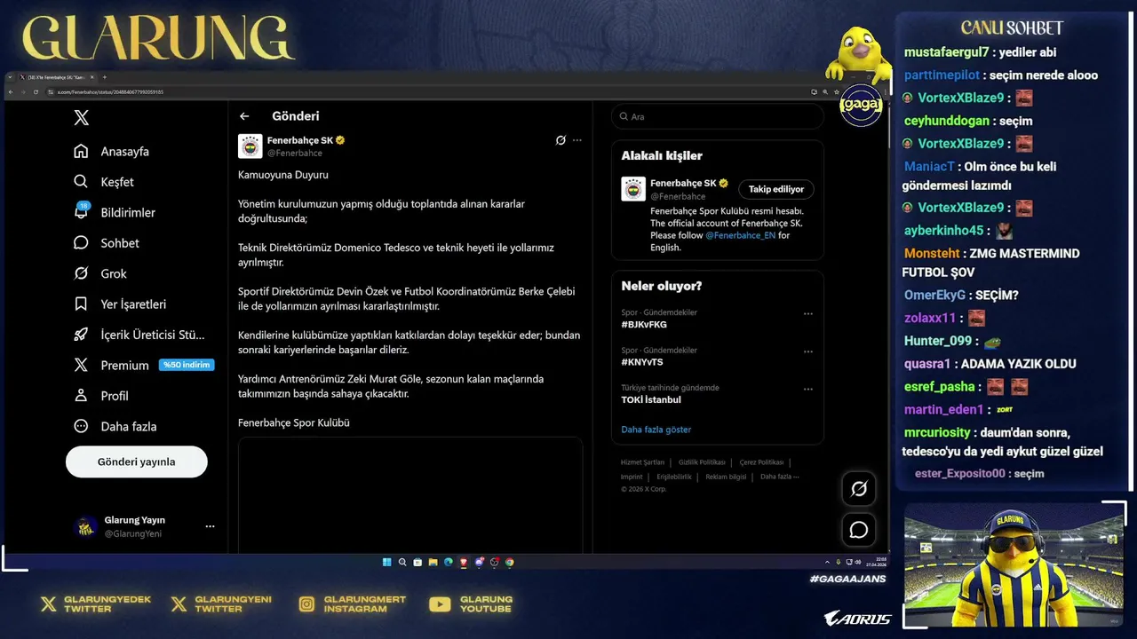Click Fenerbahçe SK avatar in Alakalı kişiler

(633, 189)
